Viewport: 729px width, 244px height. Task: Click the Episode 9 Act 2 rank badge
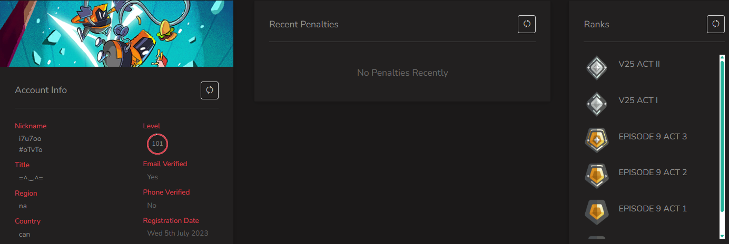[x=597, y=176]
